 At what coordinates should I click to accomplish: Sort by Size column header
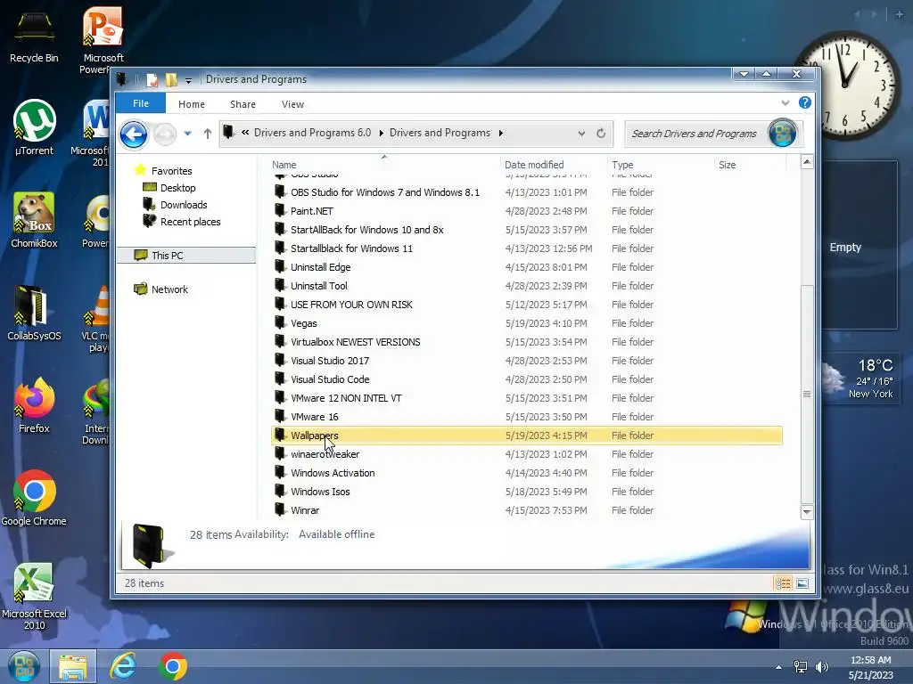click(749, 165)
